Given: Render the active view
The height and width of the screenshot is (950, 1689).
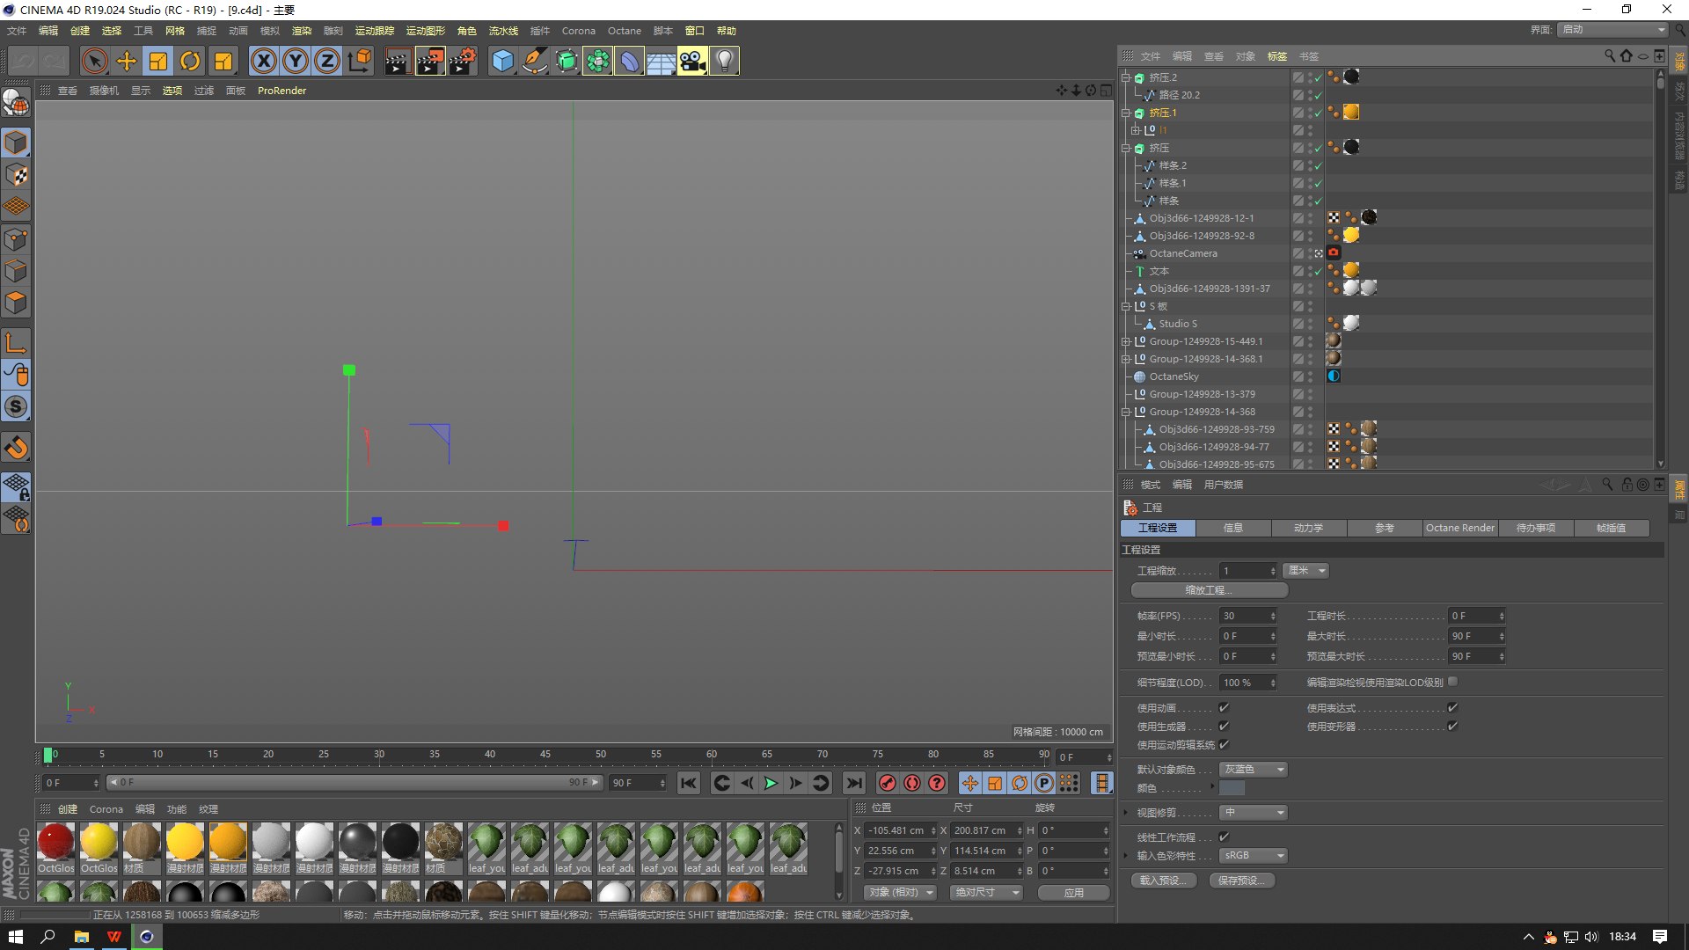Looking at the screenshot, I should pyautogui.click(x=398, y=62).
